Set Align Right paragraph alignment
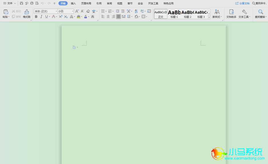Image resolution: width=268 pixels, height=164 pixels. [113, 17]
